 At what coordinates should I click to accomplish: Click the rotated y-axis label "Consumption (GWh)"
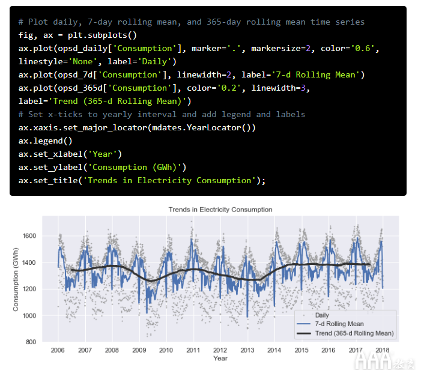click(x=16, y=279)
